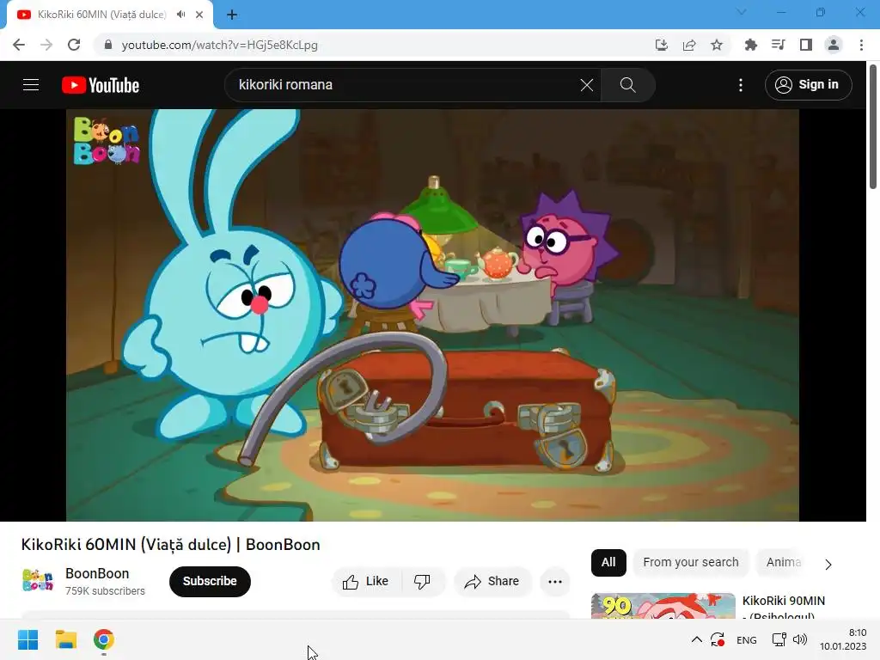This screenshot has width=880, height=660.
Task: Clear the search query with the X icon
Action: [586, 85]
